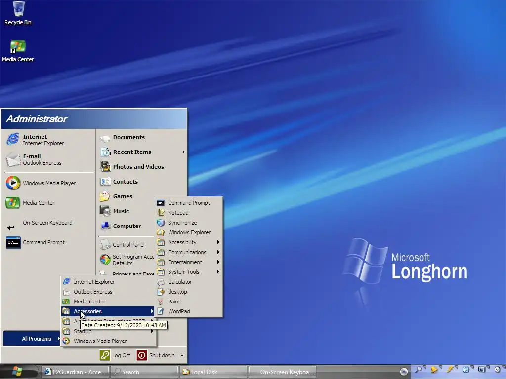Show hidden tray icons with round arrow
Viewport: 506px width, 379px height.
pyautogui.click(x=404, y=372)
